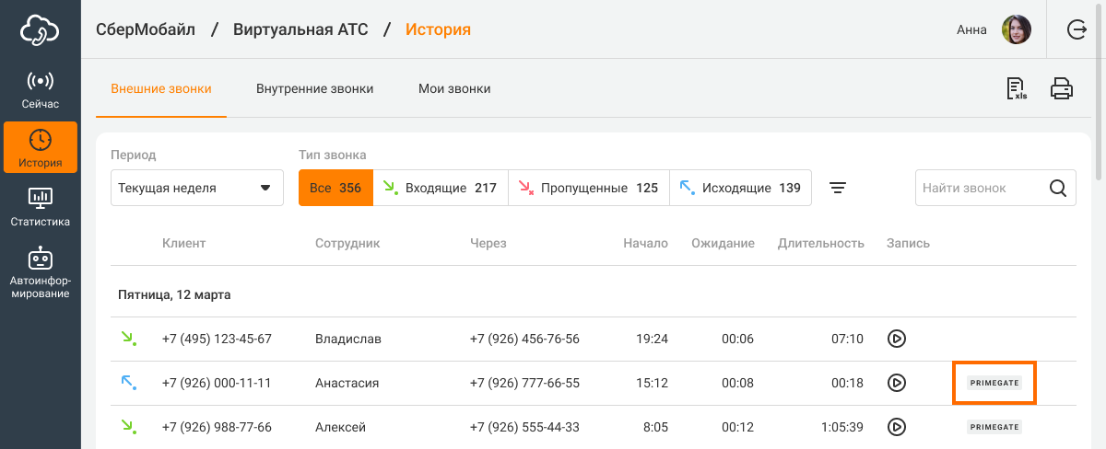Focus the Найти звонок search field

tap(982, 188)
